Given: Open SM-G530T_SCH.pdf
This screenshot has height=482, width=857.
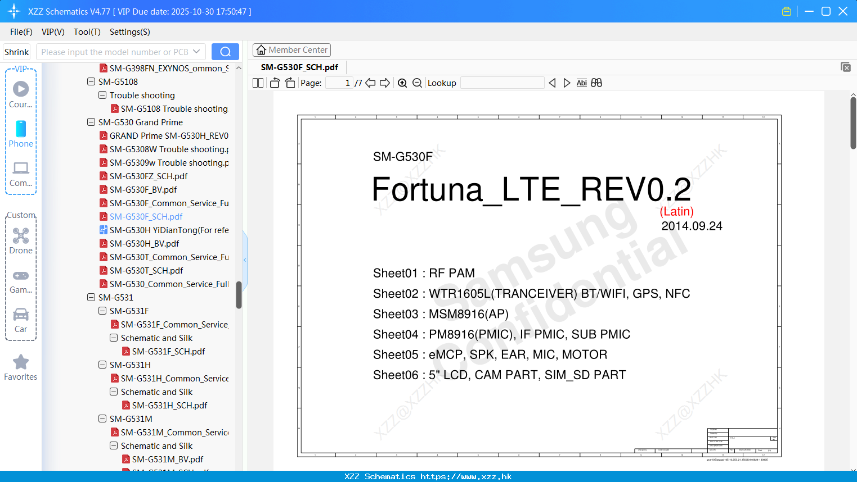Looking at the screenshot, I should pyautogui.click(x=141, y=270).
